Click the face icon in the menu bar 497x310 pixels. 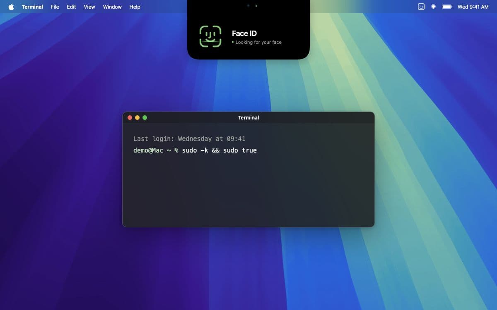pyautogui.click(x=421, y=7)
